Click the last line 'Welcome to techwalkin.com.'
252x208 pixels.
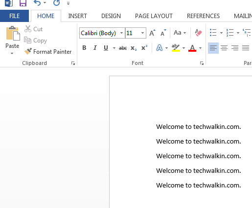pyautogui.click(x=199, y=185)
